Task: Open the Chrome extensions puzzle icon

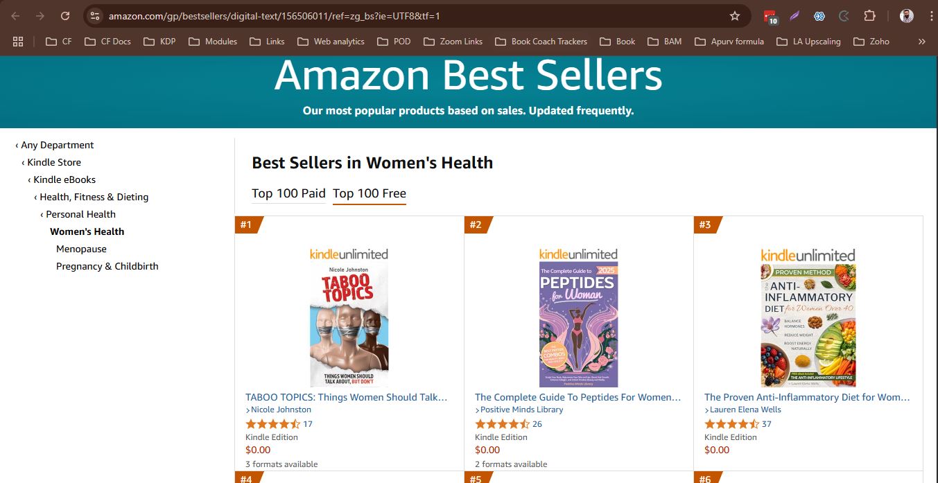Action: coord(869,16)
